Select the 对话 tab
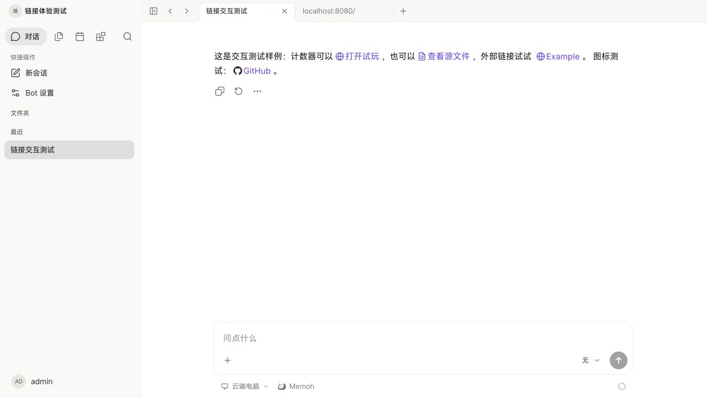 27,36
